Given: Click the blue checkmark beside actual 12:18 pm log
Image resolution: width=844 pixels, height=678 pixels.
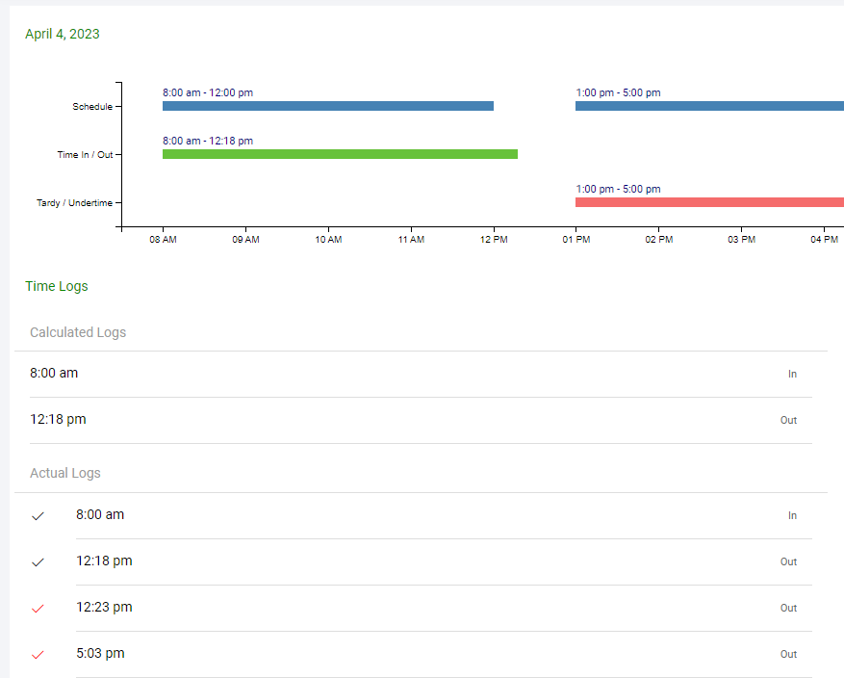Looking at the screenshot, I should point(38,562).
